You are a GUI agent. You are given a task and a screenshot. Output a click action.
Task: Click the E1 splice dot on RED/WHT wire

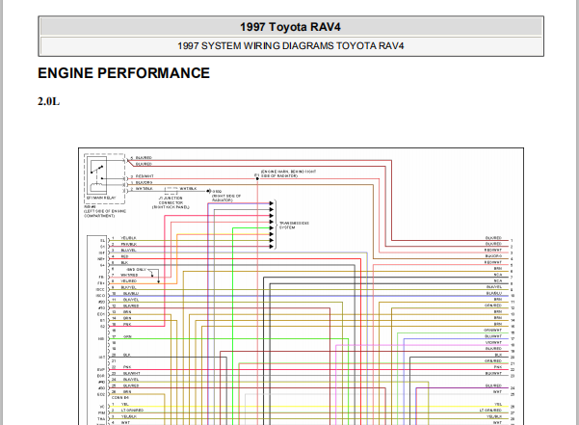pyautogui.click(x=257, y=178)
